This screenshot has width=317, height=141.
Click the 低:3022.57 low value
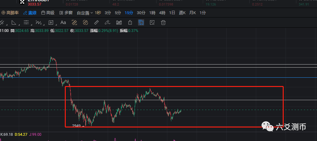[59, 31]
